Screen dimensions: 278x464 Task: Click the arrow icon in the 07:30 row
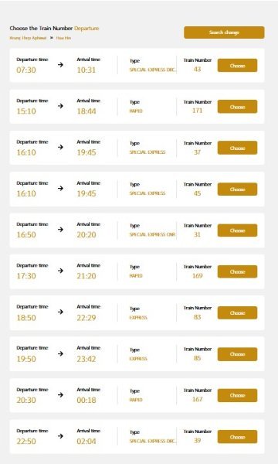[x=60, y=64]
